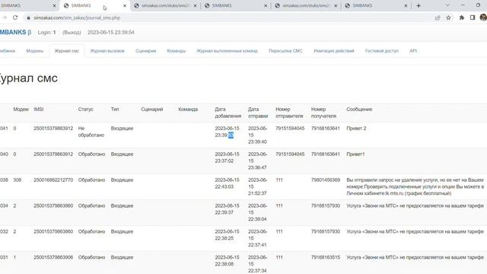Image resolution: width=487 pixels, height=274 pixels.
Task: Click the Дата отправки column header
Action: click(258, 113)
